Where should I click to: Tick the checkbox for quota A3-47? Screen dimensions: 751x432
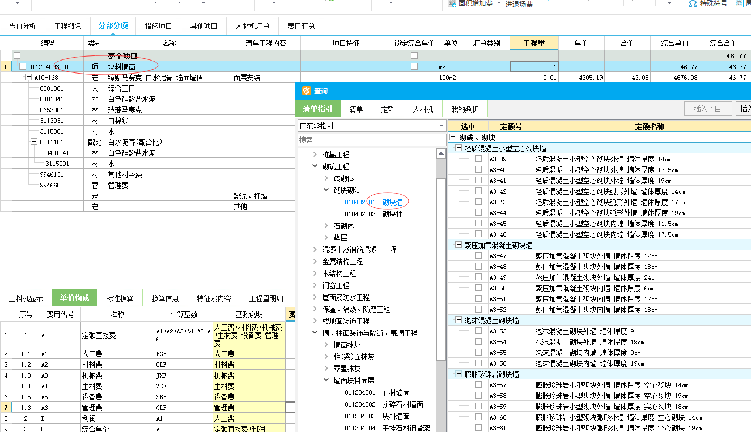(478, 255)
